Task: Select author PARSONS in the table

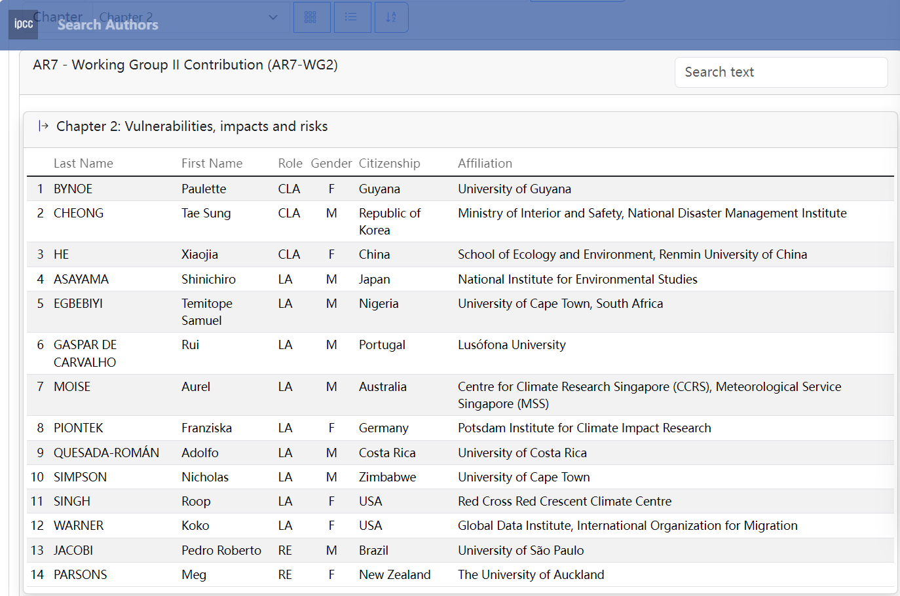Action: [x=80, y=575]
